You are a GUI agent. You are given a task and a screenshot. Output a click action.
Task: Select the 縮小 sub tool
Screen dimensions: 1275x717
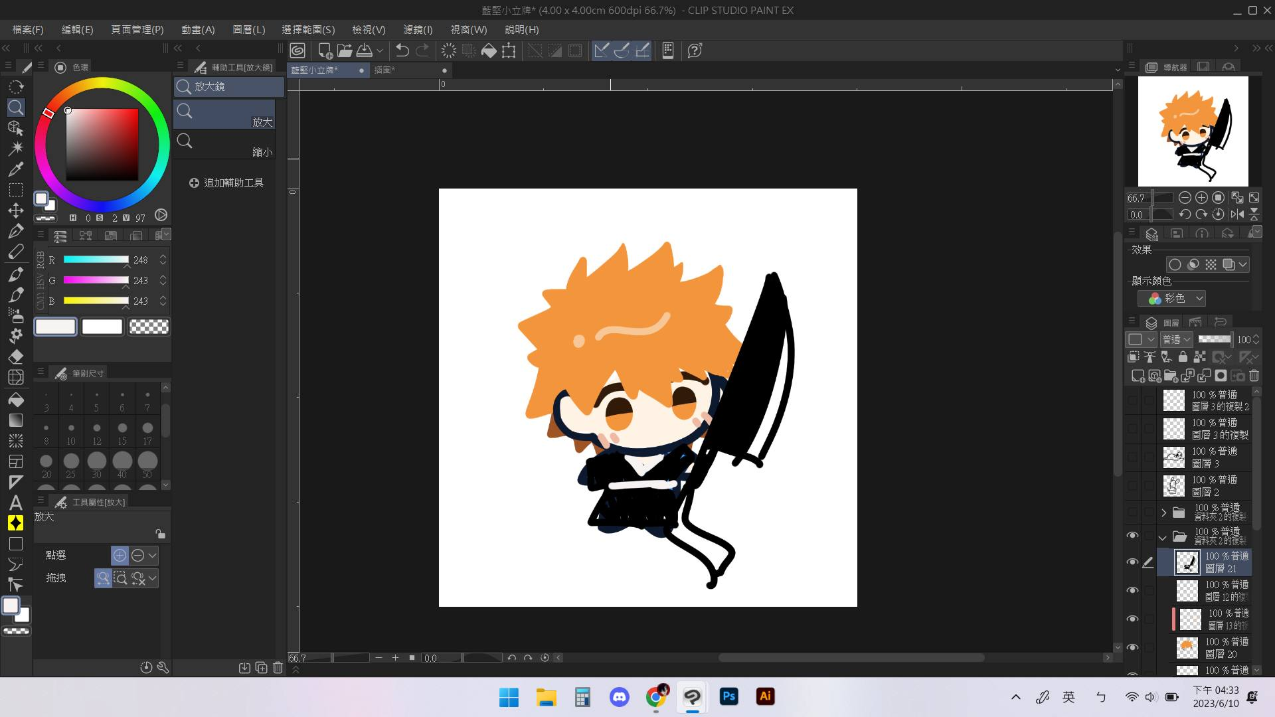pyautogui.click(x=224, y=144)
